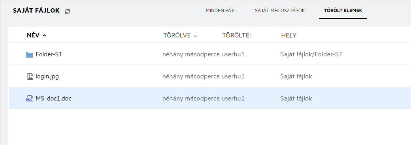The height and width of the screenshot is (145, 411).
Task: Click the Saját fájlok page heading
Action: [36, 11]
